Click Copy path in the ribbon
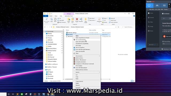The width and height of the screenshot is (171, 96). (x=61, y=20)
